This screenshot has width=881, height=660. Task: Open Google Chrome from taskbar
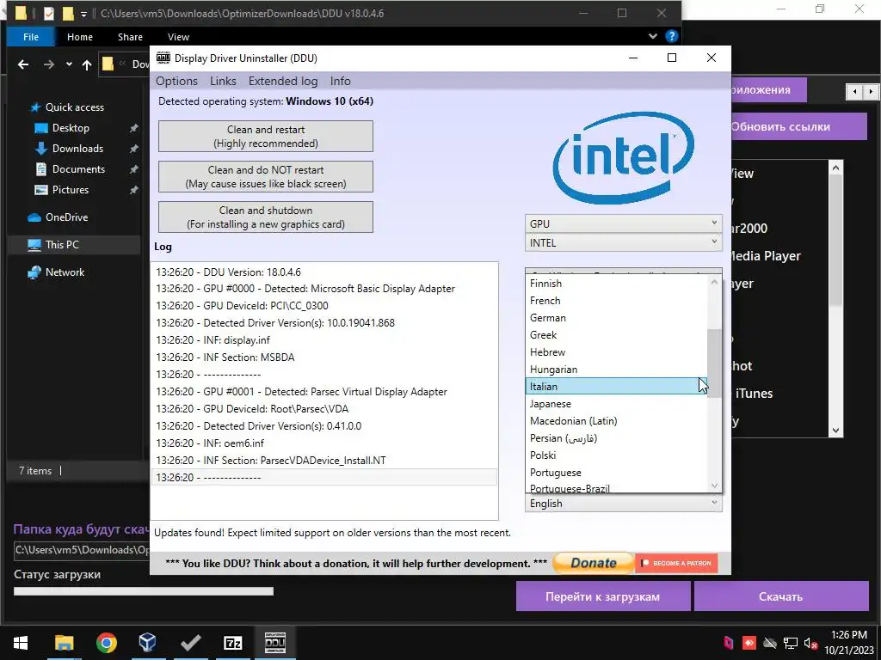[106, 643]
